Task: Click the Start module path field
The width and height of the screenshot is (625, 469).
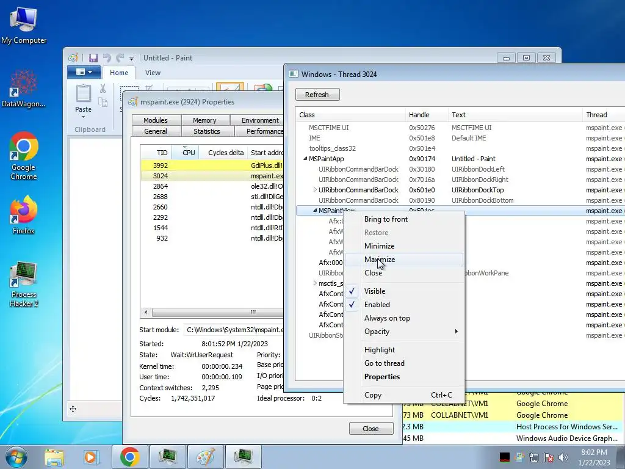Action: point(234,330)
